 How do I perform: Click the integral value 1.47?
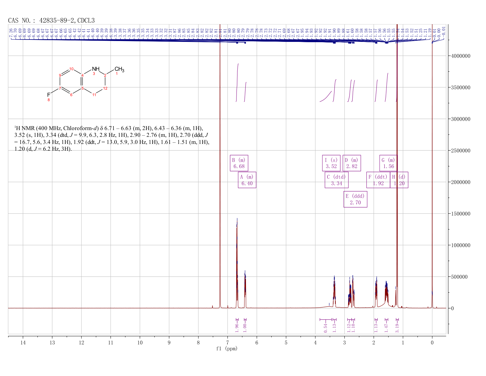click(386, 328)
